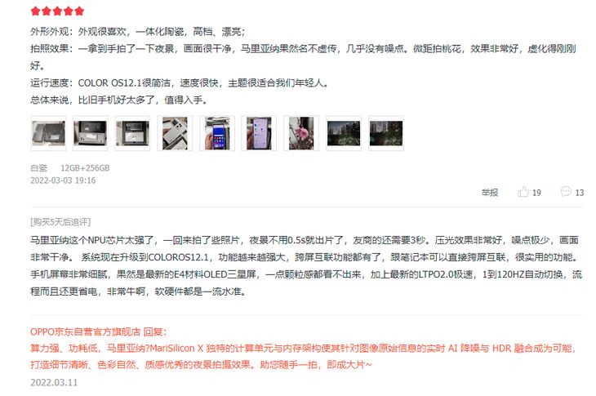Image resolution: width=596 pixels, height=396 pixels.
Task: Click the 举报 report link
Action: coord(490,193)
